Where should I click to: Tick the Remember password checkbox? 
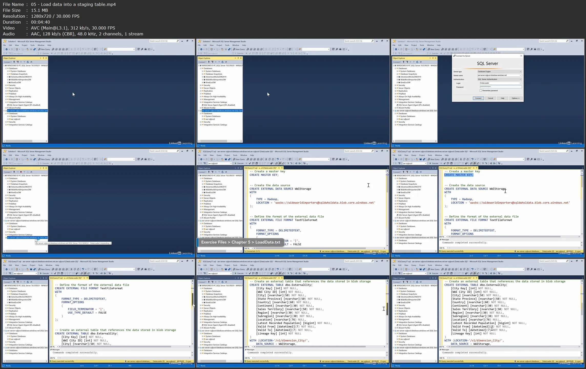(481, 91)
